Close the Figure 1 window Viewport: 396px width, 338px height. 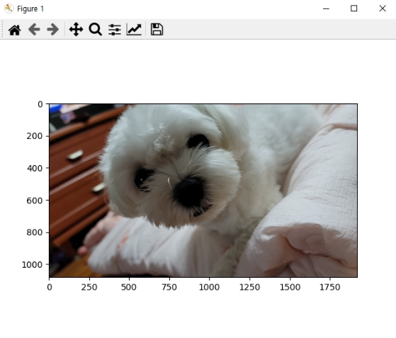point(383,9)
